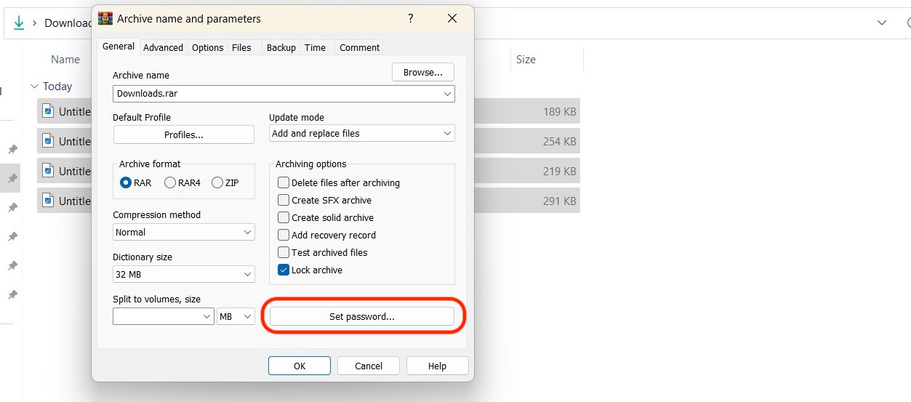Open the Dictionary size dropdown

tap(183, 274)
